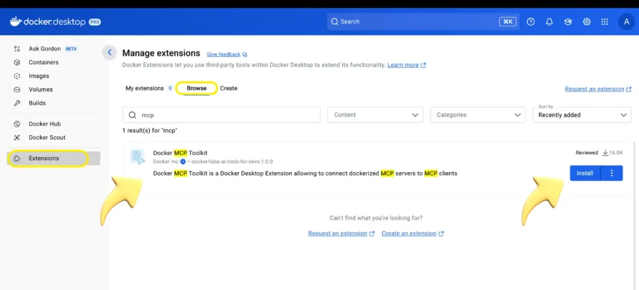Click the BETA badge next to Ask Gordon

coord(71,49)
